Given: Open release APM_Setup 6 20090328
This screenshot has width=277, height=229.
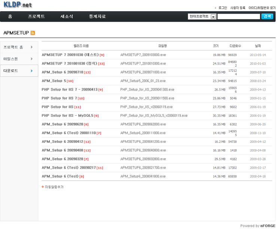Looking at the screenshot, I should tap(63, 159).
